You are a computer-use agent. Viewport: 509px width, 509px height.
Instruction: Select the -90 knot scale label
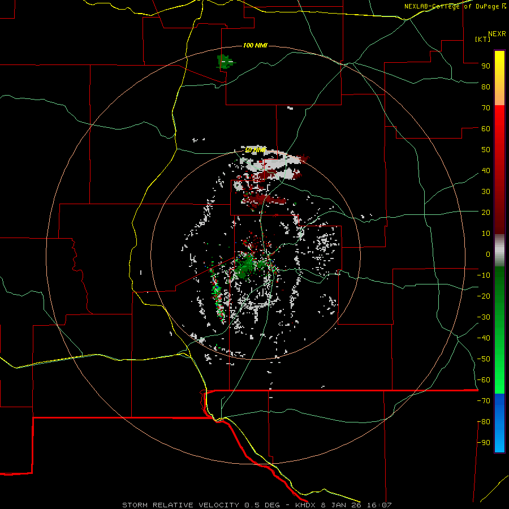(484, 442)
